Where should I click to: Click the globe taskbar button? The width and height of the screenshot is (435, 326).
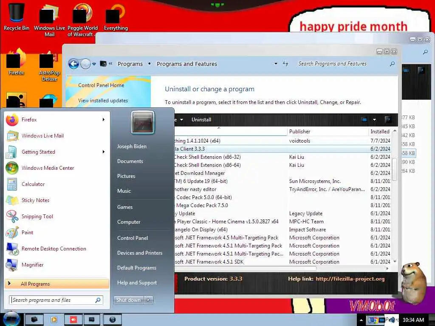click(x=112, y=320)
